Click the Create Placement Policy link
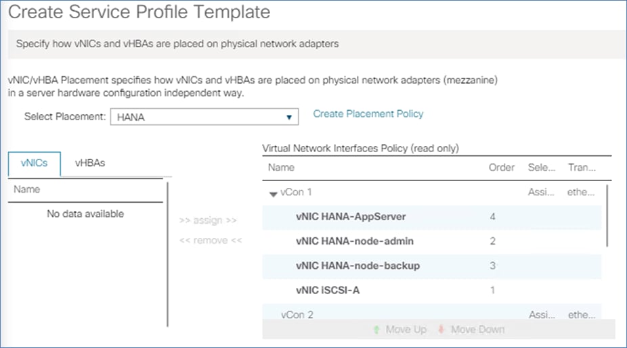The height and width of the screenshot is (348, 627). 368,114
